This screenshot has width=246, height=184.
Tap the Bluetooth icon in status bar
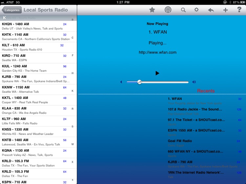[230, 2]
